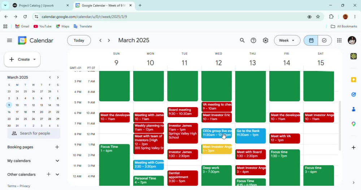Open Gmail bookmark
Screen dimensions: 361x190
tap(22, 26)
